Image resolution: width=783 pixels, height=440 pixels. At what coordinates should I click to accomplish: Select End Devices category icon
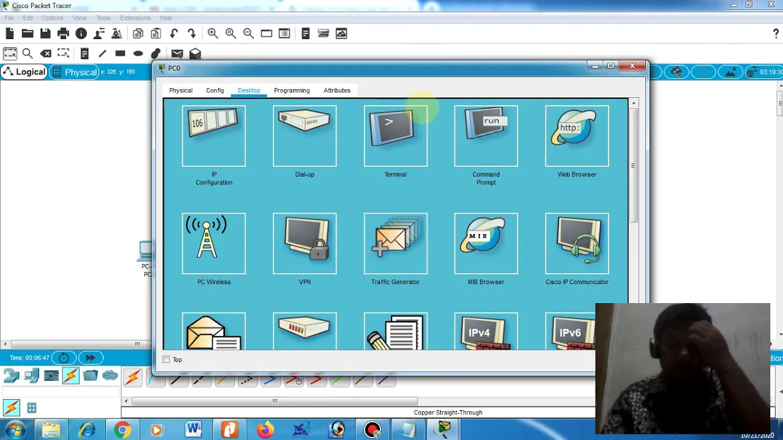(31, 375)
